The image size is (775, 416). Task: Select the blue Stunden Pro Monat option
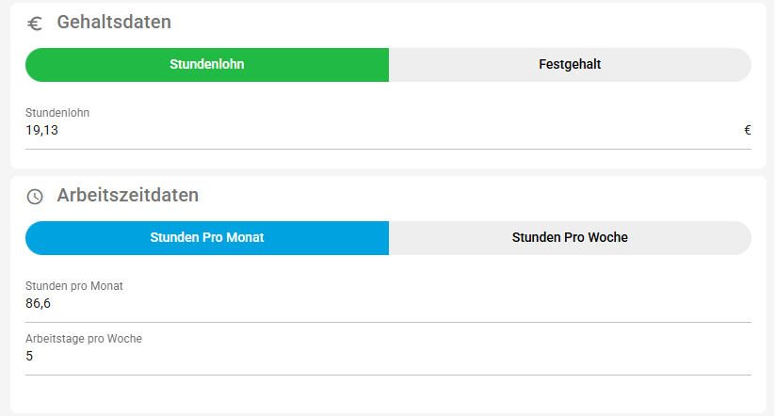click(207, 238)
